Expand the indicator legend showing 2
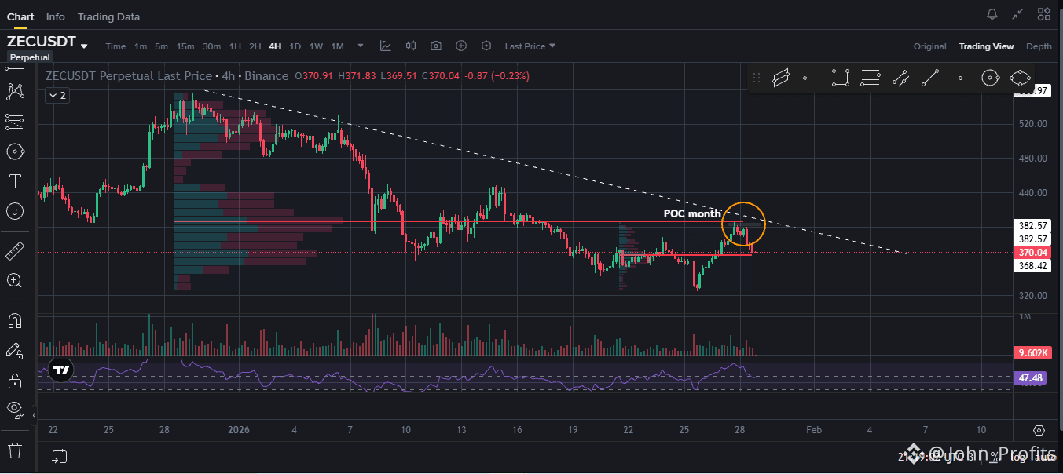 point(57,95)
